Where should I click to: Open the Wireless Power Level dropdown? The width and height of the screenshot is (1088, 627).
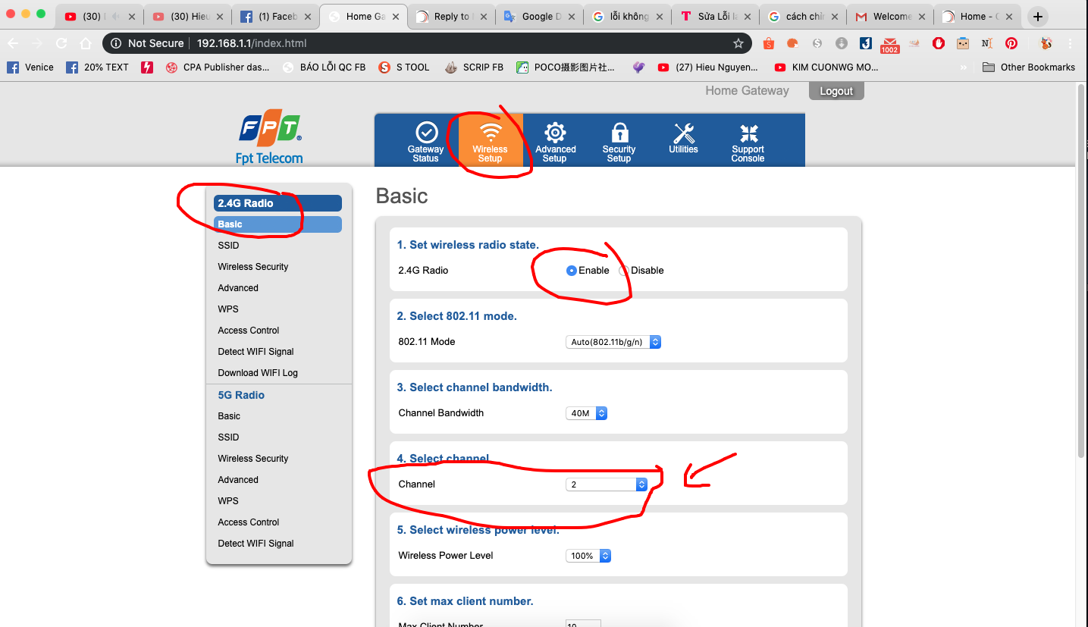coord(588,556)
